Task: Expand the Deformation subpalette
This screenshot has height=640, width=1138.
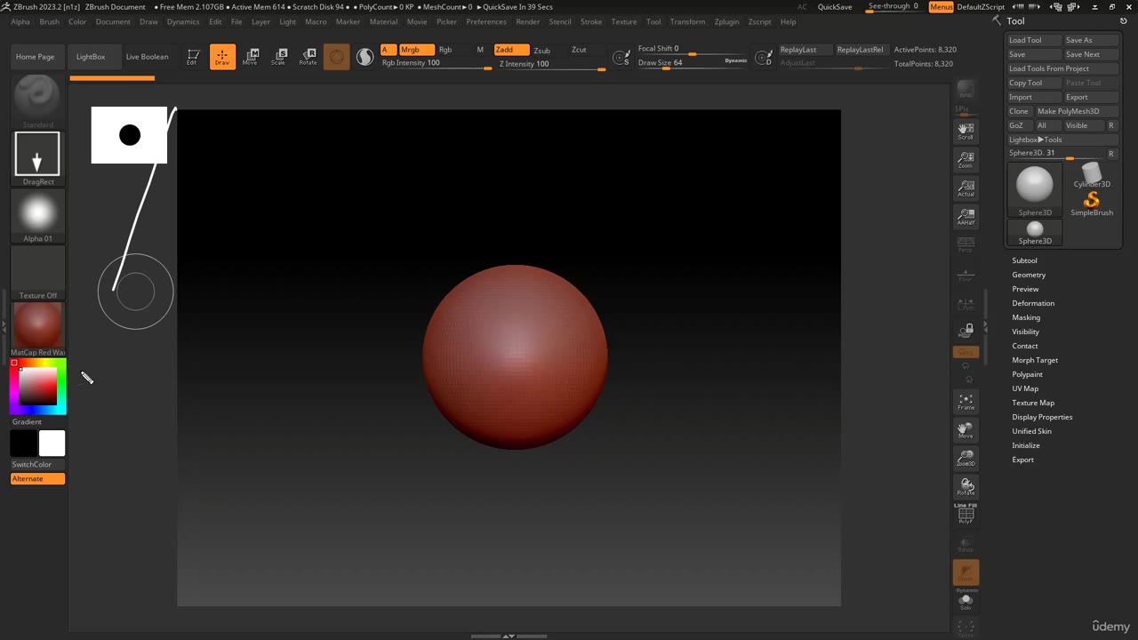Action: point(1032,303)
